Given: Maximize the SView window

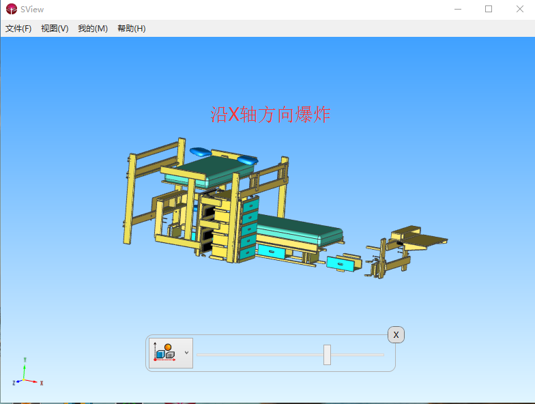Looking at the screenshot, I should (x=489, y=10).
